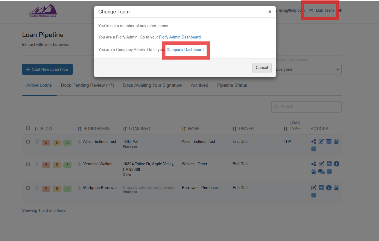The width and height of the screenshot is (379, 241).
Task: Click download icon for Veronica Walker loan
Action: point(336,164)
